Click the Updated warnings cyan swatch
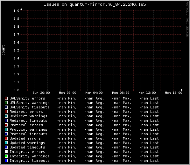190x165 pixels. 6,143
